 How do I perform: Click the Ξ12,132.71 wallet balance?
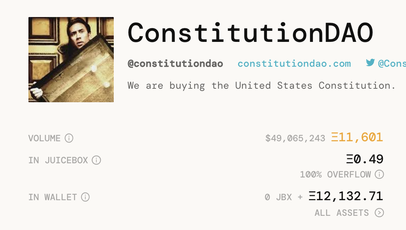point(346,196)
